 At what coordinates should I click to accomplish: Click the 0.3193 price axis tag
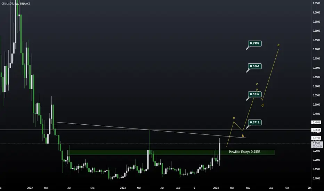[x=316, y=138]
